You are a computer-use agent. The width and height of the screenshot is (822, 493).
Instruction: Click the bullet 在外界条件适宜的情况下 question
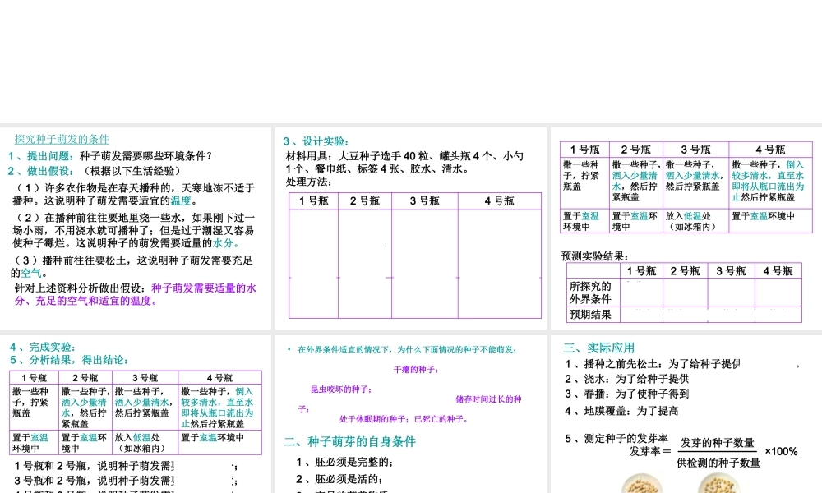[x=407, y=350]
